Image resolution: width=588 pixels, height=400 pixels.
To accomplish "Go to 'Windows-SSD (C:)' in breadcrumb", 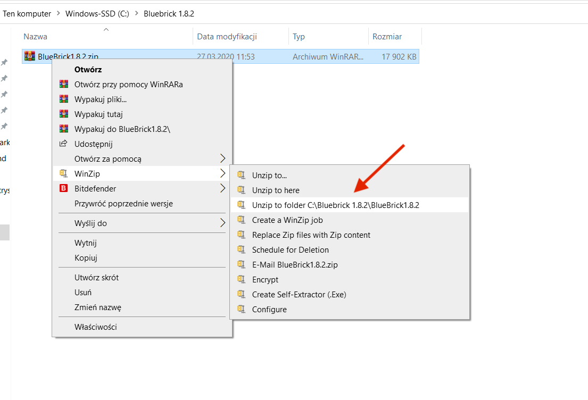I will pos(97,13).
